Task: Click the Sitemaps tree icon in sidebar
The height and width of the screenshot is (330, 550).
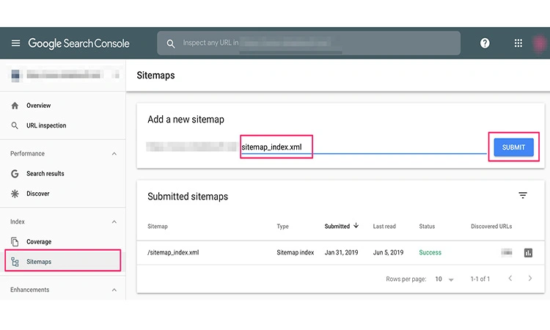Action: tap(15, 262)
